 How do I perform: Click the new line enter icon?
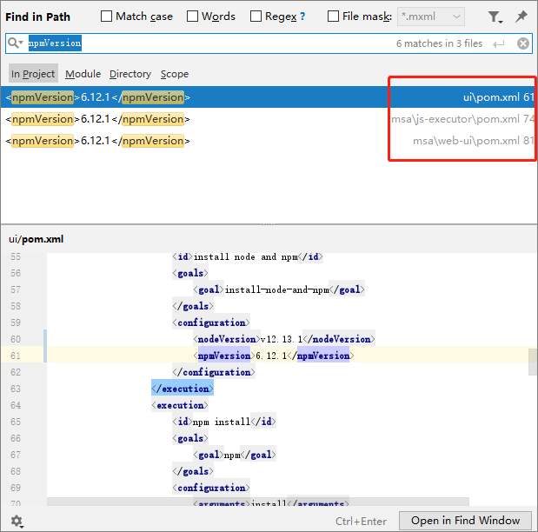point(498,43)
